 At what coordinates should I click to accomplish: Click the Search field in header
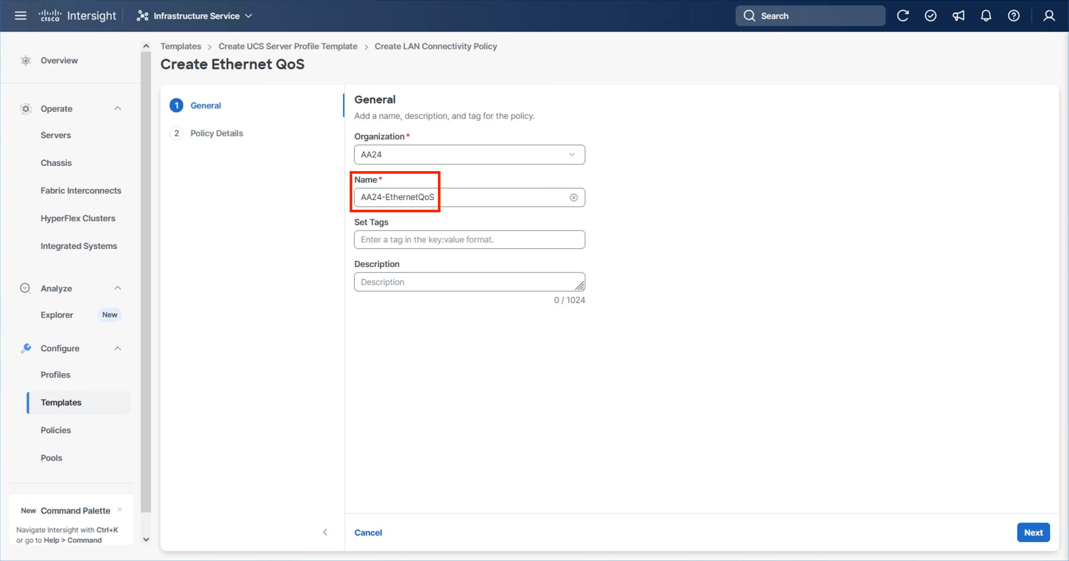(810, 16)
